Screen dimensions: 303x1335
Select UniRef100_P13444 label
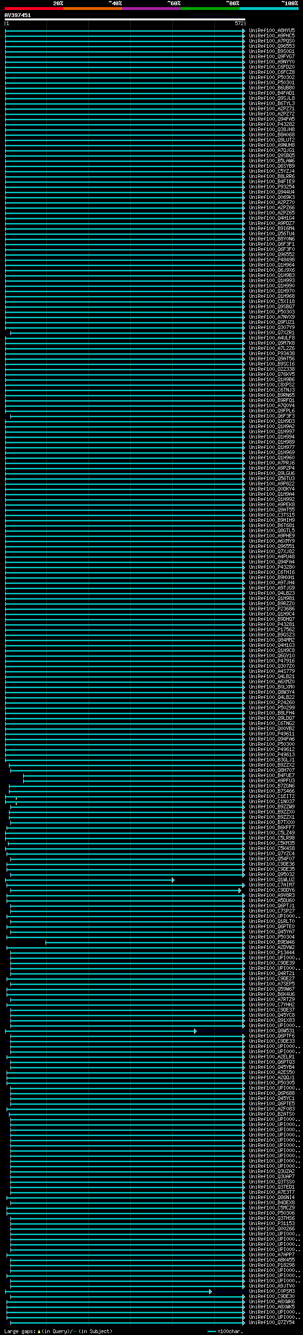click(x=272, y=952)
